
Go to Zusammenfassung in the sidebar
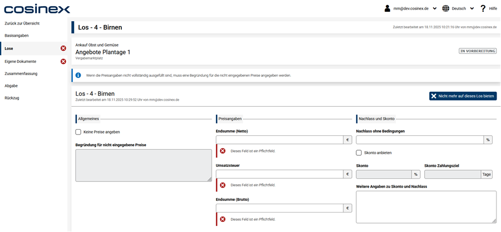(20, 73)
